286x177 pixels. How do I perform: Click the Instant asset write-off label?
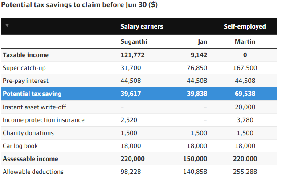34,107
